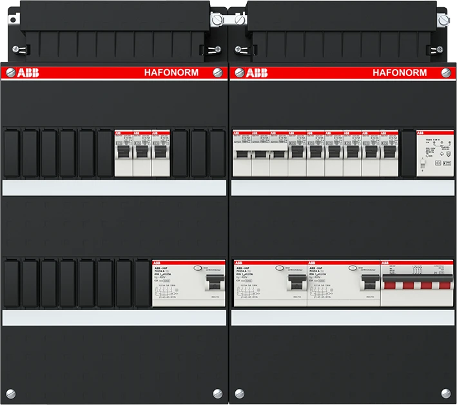Flip the first breaker in the right panel top row
The width and height of the screenshot is (457, 405).
coord(241,155)
